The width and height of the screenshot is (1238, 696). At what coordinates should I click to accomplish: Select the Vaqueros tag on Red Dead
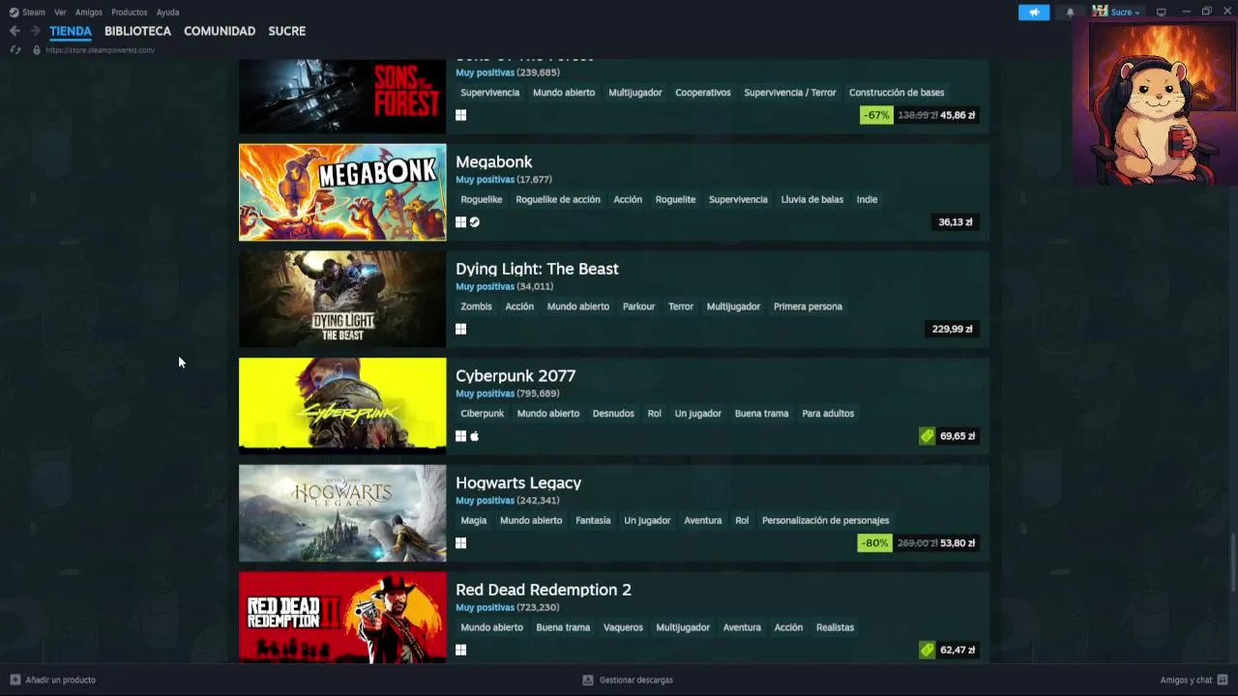pyautogui.click(x=623, y=627)
